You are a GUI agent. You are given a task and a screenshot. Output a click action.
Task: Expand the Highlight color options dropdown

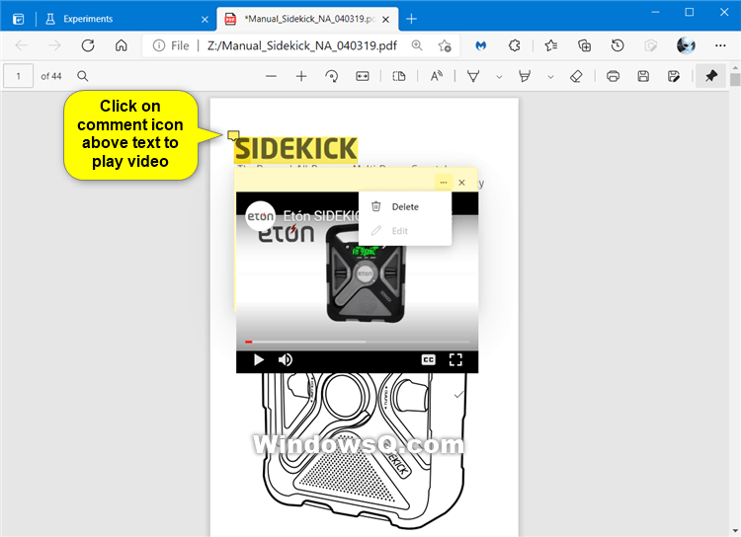[x=550, y=77]
